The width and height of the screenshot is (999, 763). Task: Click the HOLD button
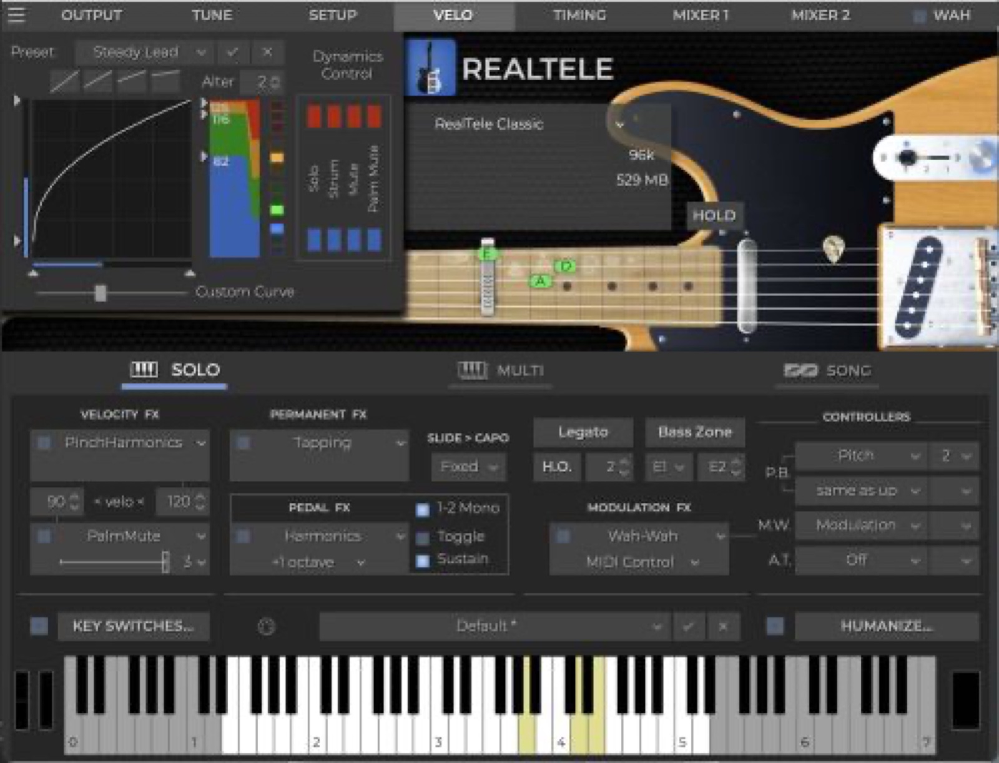(714, 215)
